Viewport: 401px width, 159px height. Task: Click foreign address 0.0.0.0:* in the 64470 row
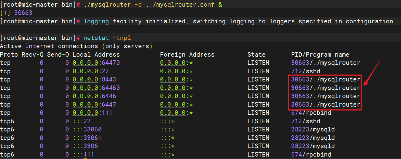tap(177, 63)
